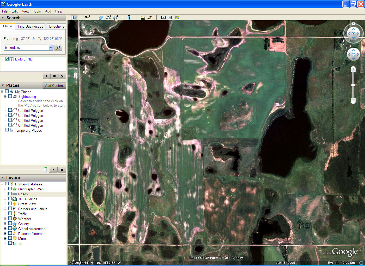Switch between Sky and Earth planet icon
Viewport: 365px width, 266px height.
[150, 17]
